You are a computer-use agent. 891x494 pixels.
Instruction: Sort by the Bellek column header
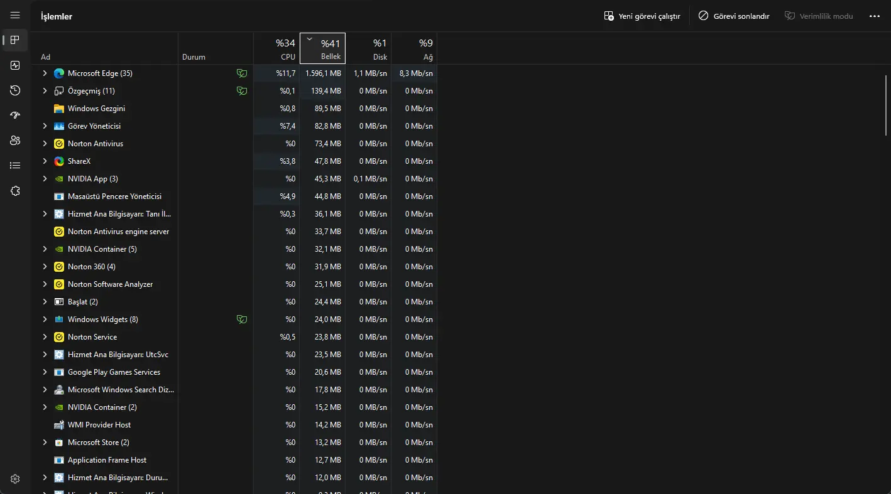click(x=322, y=48)
